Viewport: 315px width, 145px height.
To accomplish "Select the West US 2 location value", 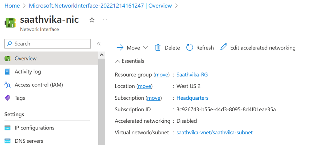I will click(x=188, y=86).
